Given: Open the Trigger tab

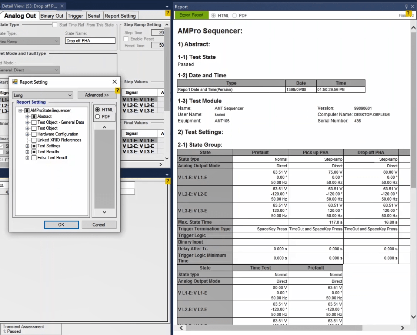Looking at the screenshot, I should pyautogui.click(x=75, y=16).
